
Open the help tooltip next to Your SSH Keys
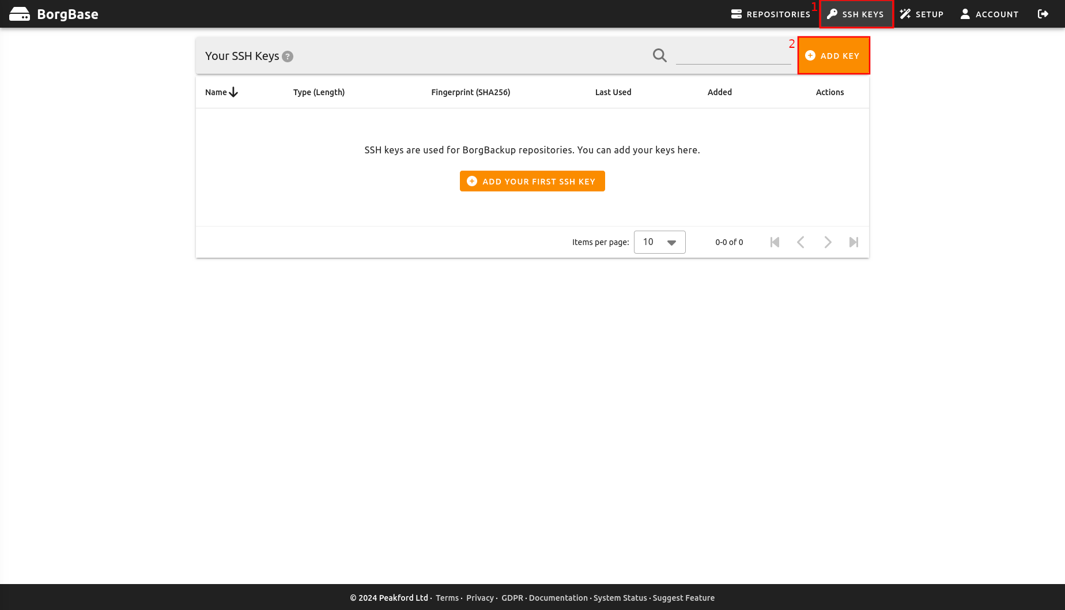(288, 56)
